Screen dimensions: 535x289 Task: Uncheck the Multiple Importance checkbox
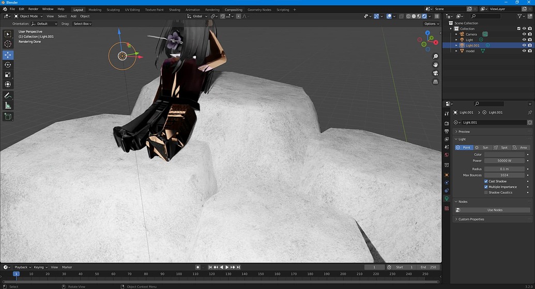point(486,187)
